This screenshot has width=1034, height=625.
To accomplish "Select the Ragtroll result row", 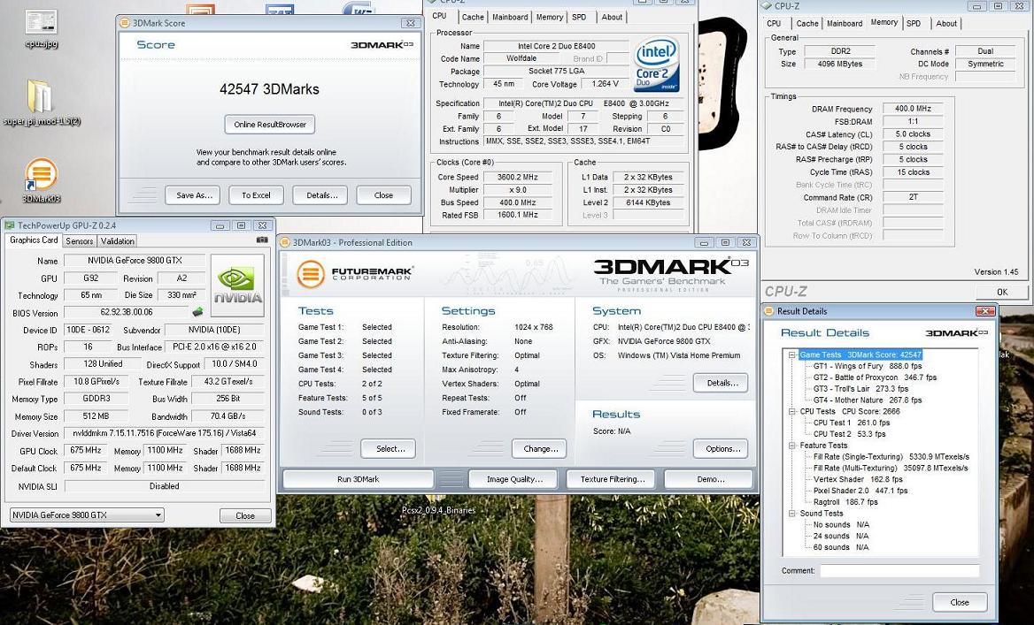I will point(845,502).
